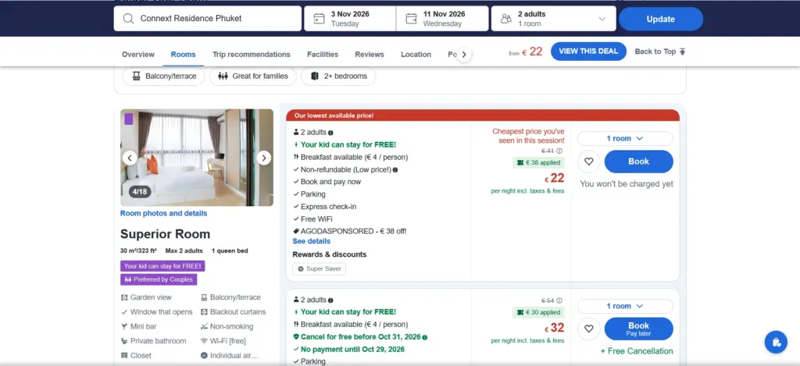The height and width of the screenshot is (366, 800).
Task: Click the Back to Top arrow icon
Action: click(683, 52)
